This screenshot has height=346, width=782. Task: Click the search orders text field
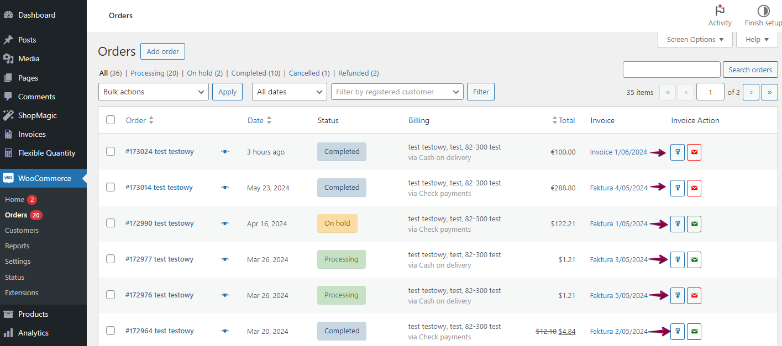pos(671,70)
